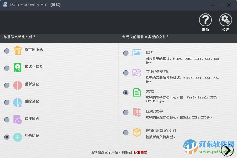Click the pie icon for 重新分区
The width and height of the screenshot is (237, 158).
[18, 85]
